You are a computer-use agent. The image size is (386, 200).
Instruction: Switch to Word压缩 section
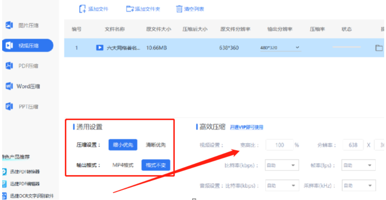point(28,86)
